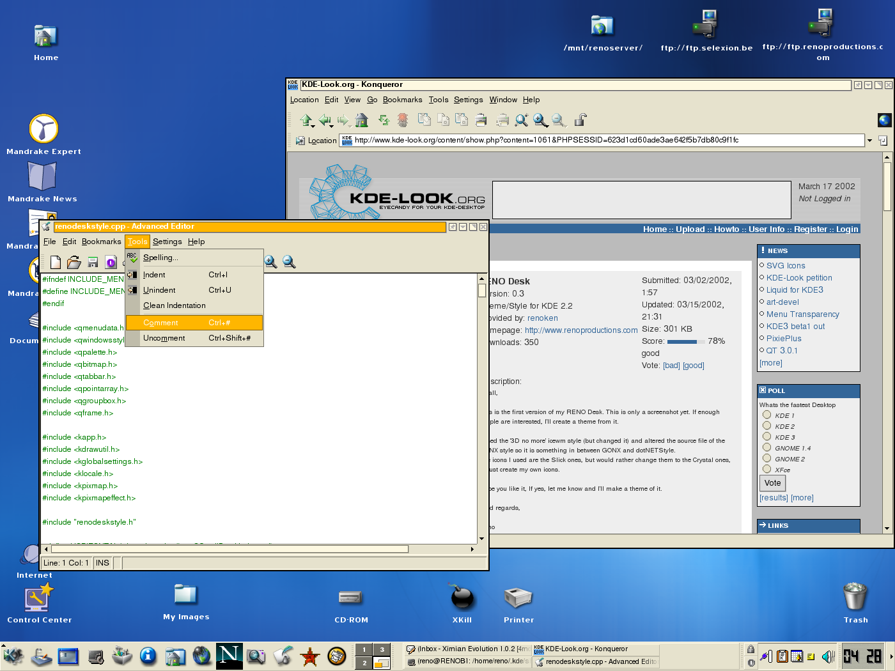Open file with folder icon in Advanced Editor

(74, 262)
